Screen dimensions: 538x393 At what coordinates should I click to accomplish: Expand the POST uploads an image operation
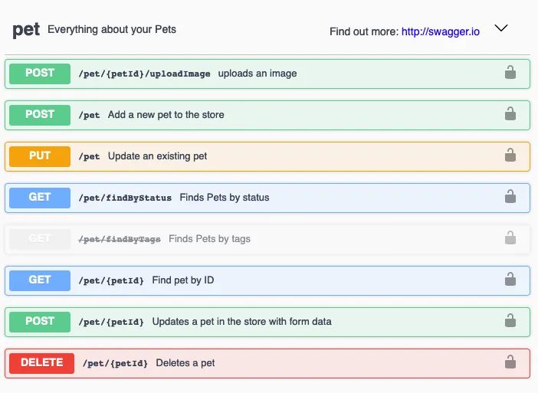pos(257,74)
